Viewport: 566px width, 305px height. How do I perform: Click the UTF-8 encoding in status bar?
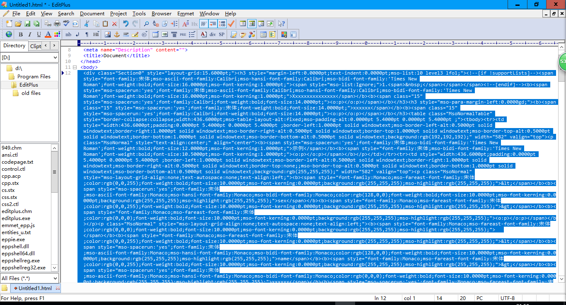tap(508, 298)
